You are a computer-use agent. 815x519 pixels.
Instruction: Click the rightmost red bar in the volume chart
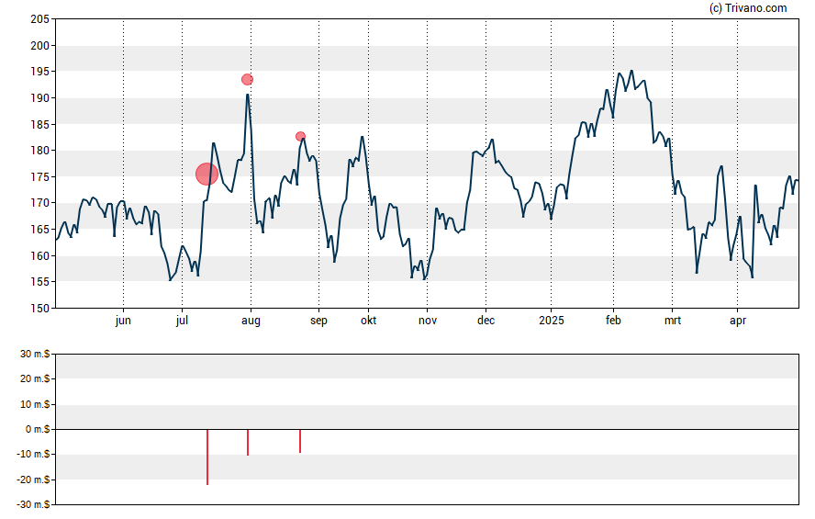click(300, 441)
